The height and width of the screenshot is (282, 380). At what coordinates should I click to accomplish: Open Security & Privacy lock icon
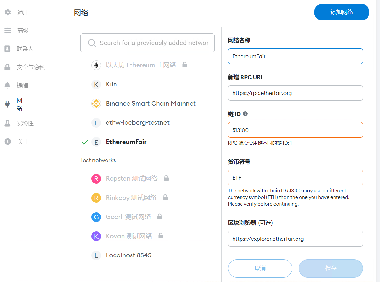point(8,67)
